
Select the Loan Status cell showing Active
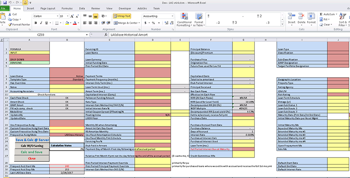tap(67, 72)
